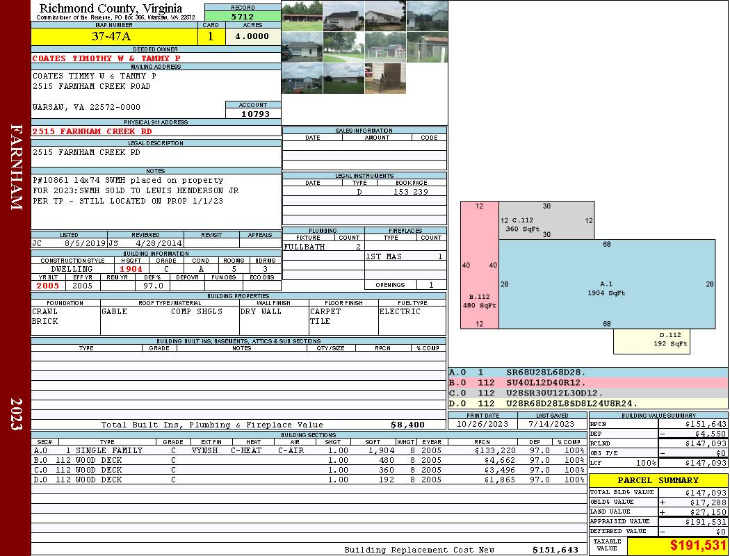Screen dimensions: 730x556
Task: Click the ELECTRIC fuel type entry
Action: [x=400, y=311]
